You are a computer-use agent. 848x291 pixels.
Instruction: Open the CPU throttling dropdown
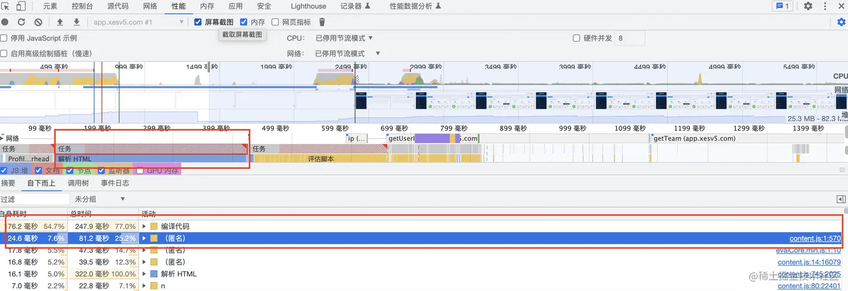pyautogui.click(x=344, y=38)
